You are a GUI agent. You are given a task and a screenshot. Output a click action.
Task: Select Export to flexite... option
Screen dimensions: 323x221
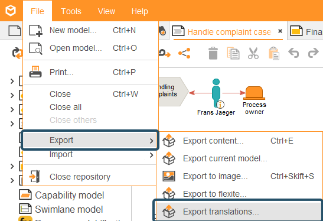coord(239,194)
